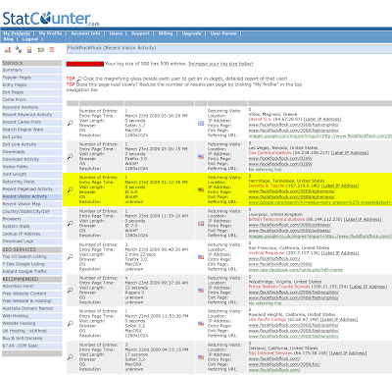The image size is (392, 375).
Task: Click Logout in navigation bar
Action: click(x=30, y=39)
